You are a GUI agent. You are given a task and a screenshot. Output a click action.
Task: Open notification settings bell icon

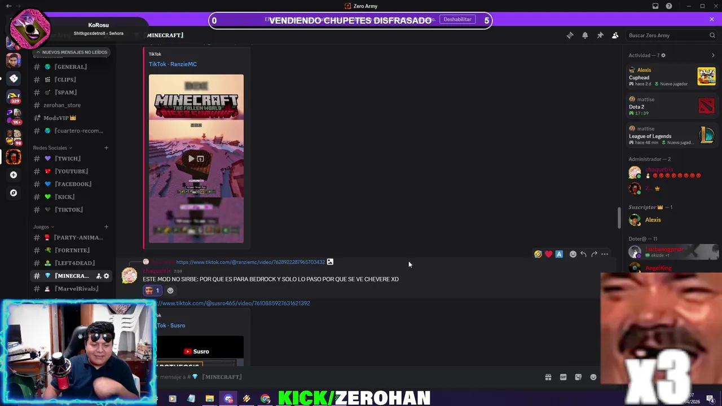(585, 35)
